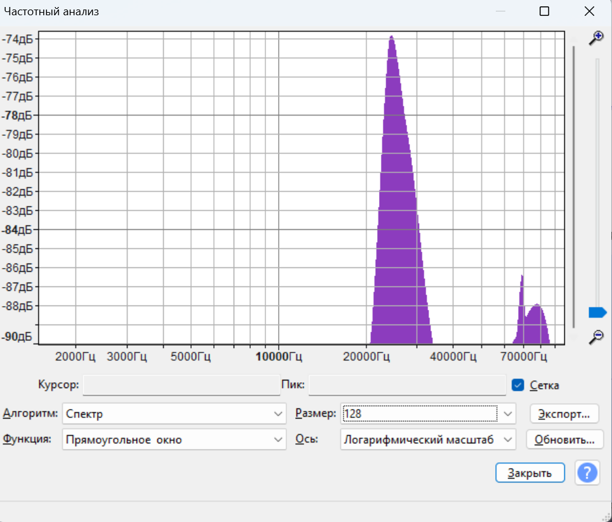Click the -78дБ axis label
This screenshot has width=612, height=522.
[17, 116]
